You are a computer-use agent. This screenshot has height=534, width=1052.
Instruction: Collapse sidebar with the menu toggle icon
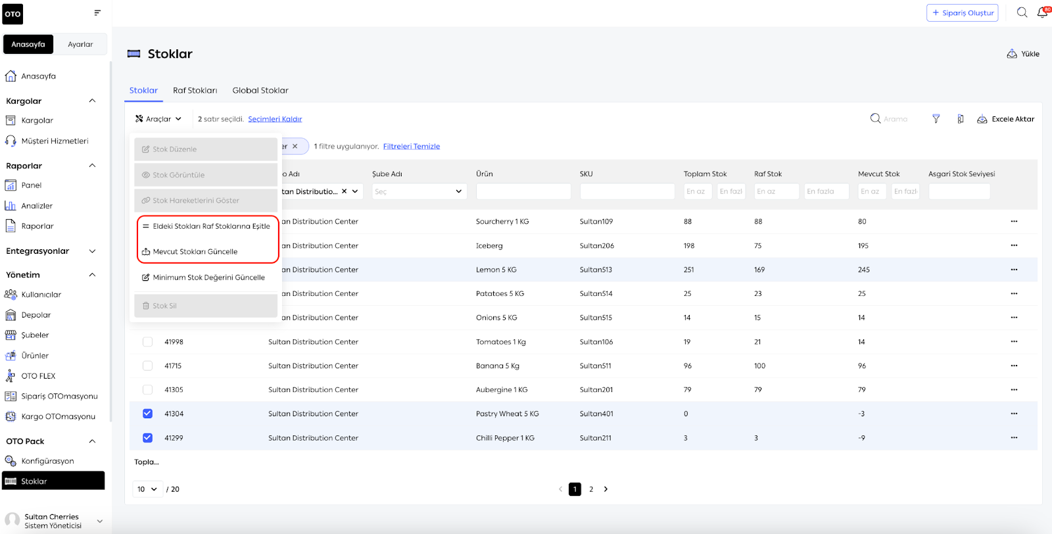97,12
